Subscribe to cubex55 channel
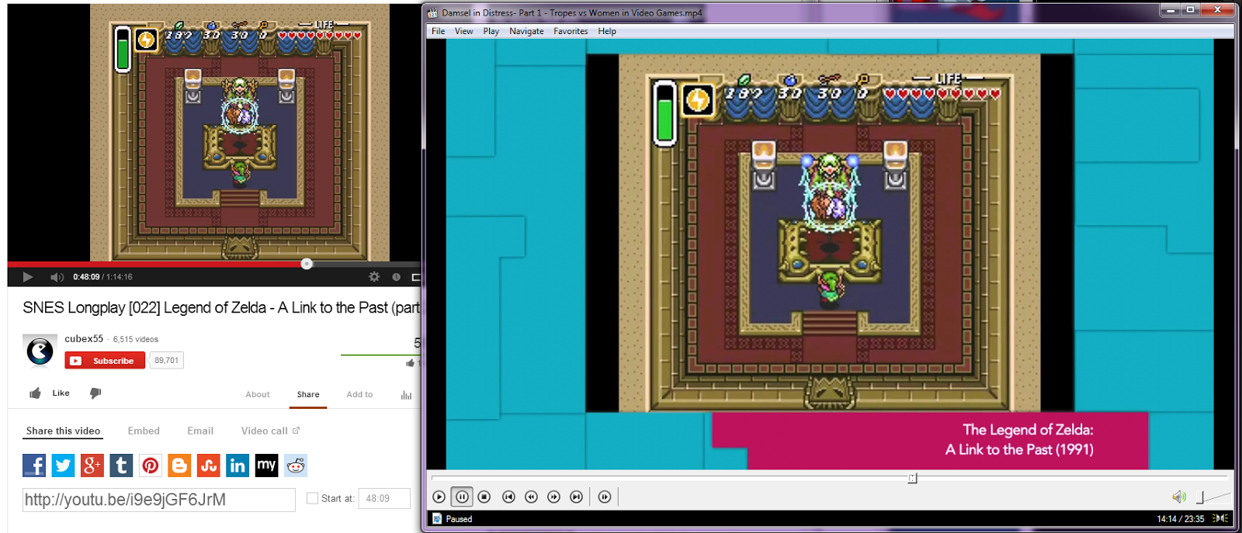 tap(105, 361)
